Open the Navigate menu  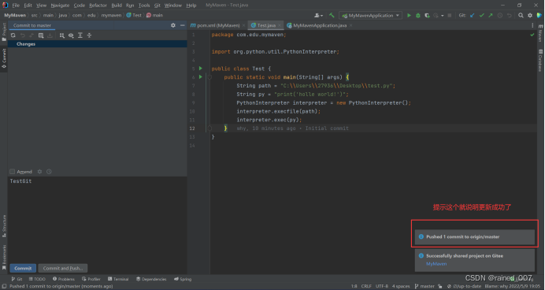(60, 6)
